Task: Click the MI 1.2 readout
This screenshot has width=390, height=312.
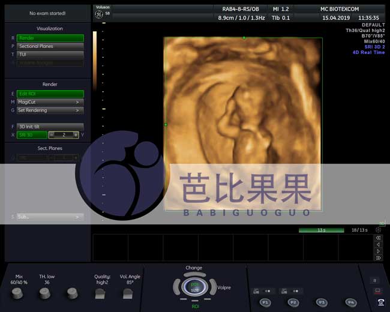Action: (x=281, y=9)
